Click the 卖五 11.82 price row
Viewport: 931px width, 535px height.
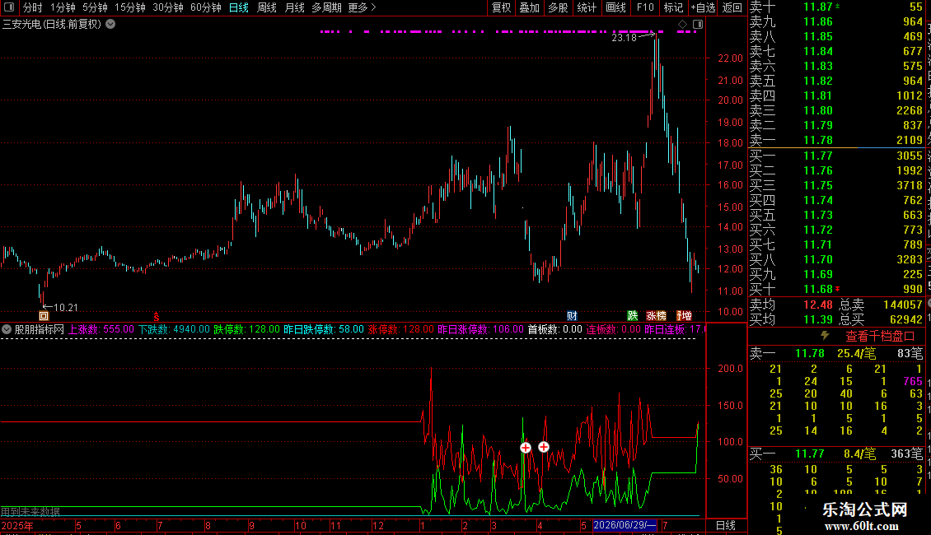(x=836, y=81)
